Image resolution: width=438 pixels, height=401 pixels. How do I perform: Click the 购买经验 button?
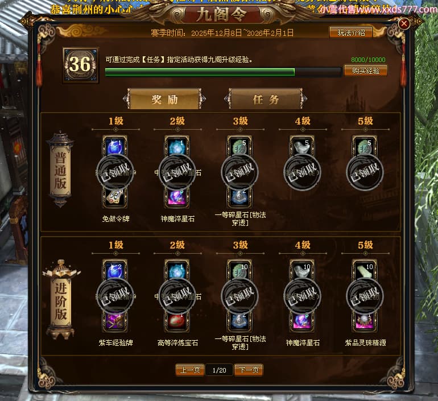365,71
